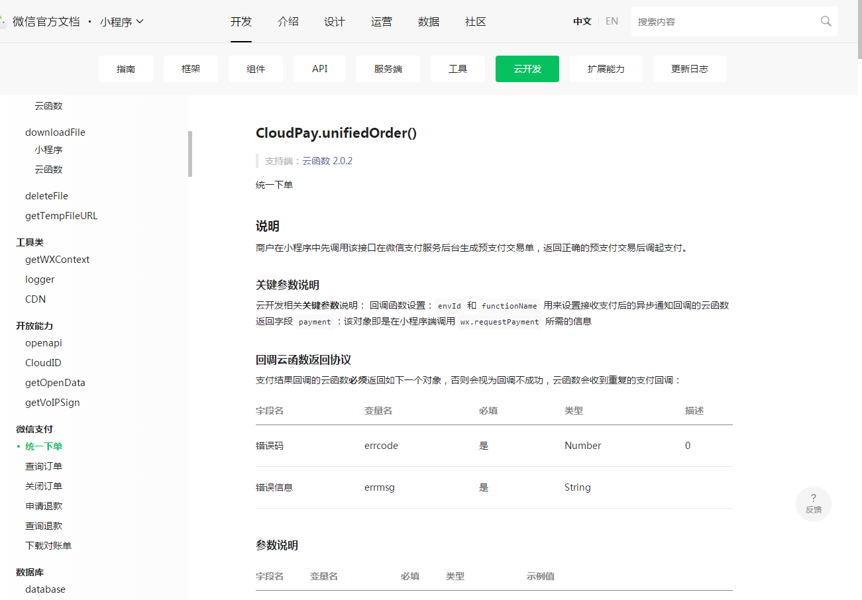
Task: Open the 运营 top tab
Action: click(382, 22)
